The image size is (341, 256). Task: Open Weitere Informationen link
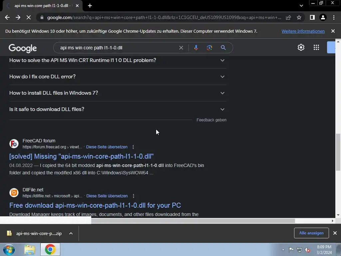(x=303, y=31)
